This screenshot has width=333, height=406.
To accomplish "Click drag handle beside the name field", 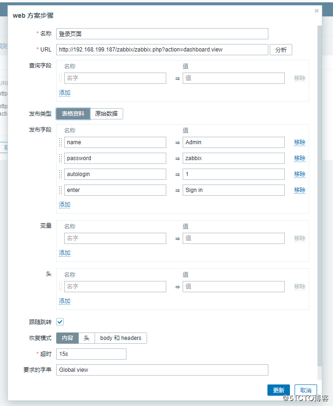I will click(60, 142).
